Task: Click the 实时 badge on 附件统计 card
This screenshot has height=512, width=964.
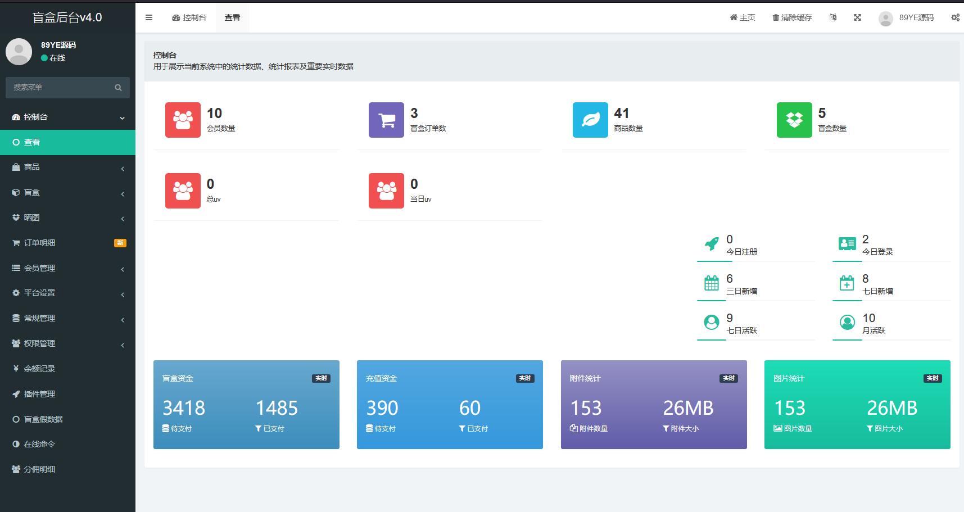Action: point(728,378)
